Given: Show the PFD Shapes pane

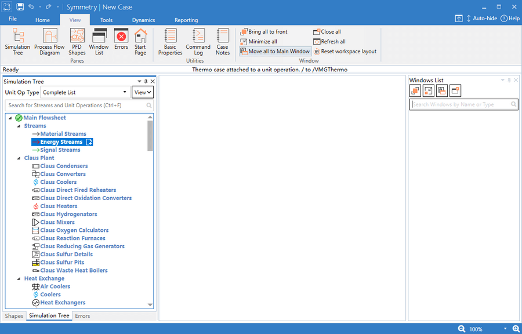Looking at the screenshot, I should pyautogui.click(x=77, y=41).
